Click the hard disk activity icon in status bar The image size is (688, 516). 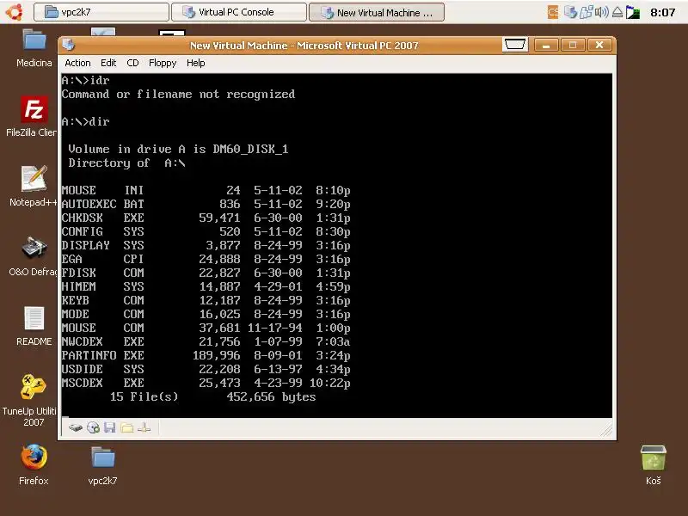pyautogui.click(x=76, y=427)
